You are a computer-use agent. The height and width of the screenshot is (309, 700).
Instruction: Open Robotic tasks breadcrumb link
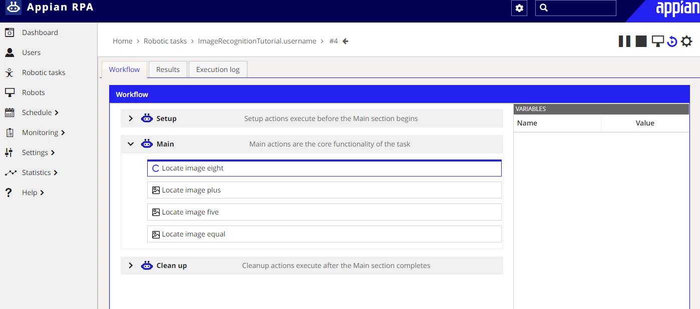point(165,41)
